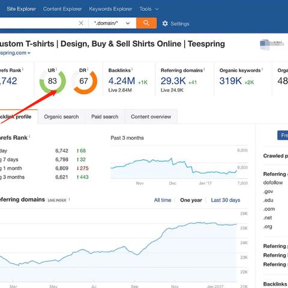Click the UR 83 gauge

[x=53, y=81]
